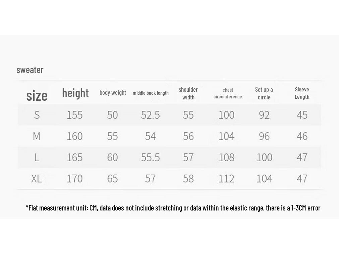
Task: Select the 96 value in M row
Action: click(x=264, y=136)
